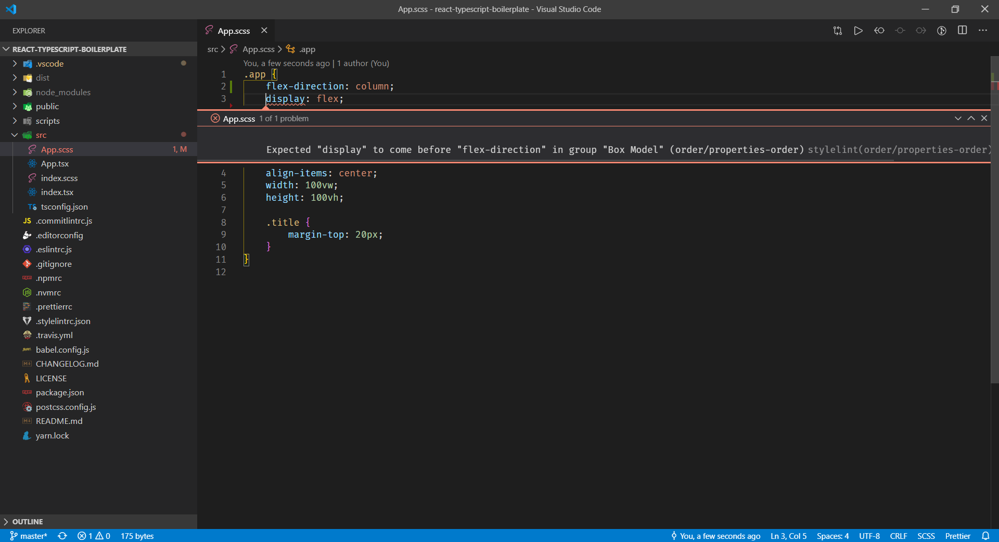Click the .app symbol breadcrumb
The height and width of the screenshot is (542, 999).
(301, 49)
